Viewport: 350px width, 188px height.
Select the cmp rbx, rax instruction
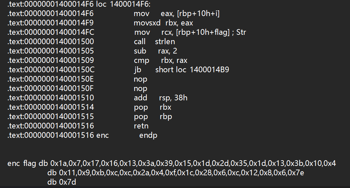coord(160,61)
